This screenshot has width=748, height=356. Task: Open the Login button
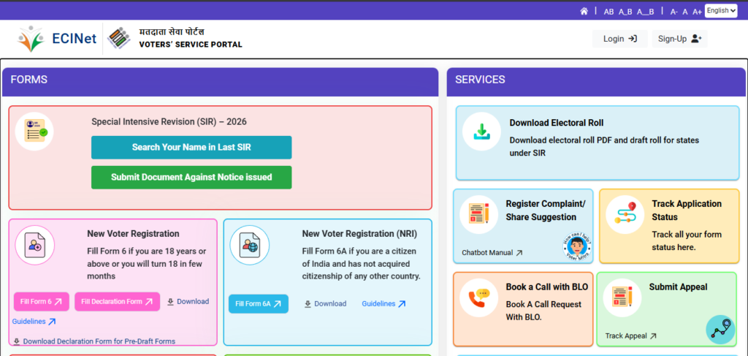tap(619, 39)
